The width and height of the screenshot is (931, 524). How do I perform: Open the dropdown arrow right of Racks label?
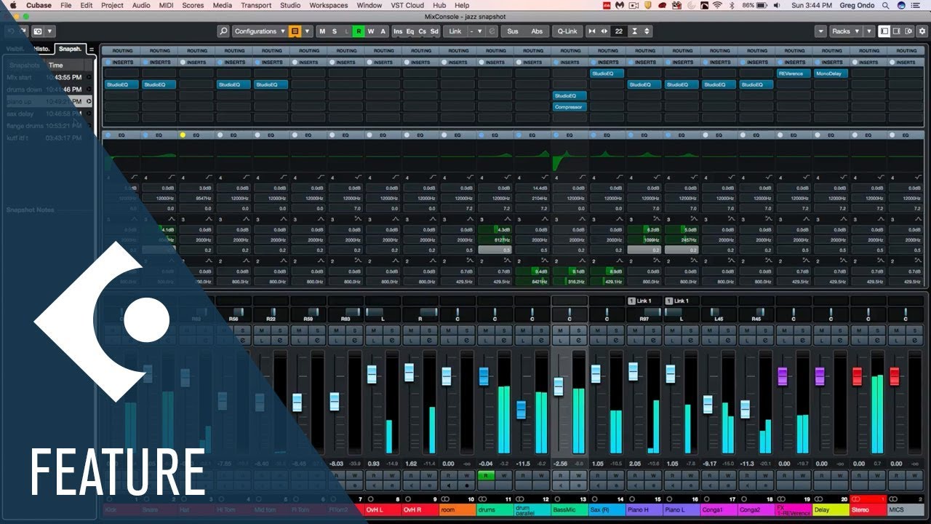tap(868, 31)
